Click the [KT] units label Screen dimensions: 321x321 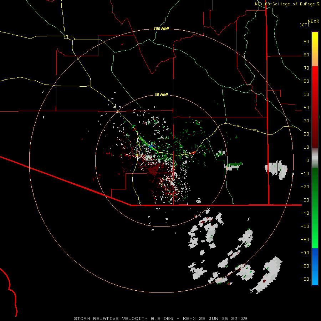(304, 25)
